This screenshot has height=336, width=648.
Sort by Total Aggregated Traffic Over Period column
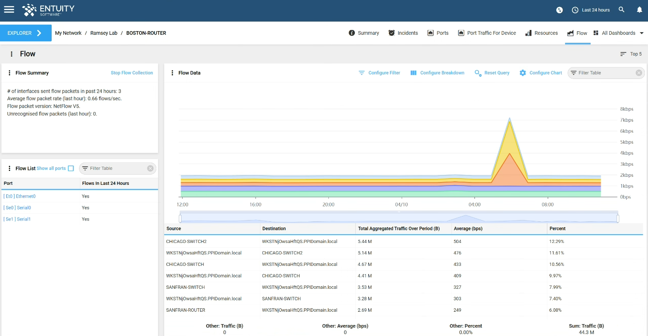404,229
